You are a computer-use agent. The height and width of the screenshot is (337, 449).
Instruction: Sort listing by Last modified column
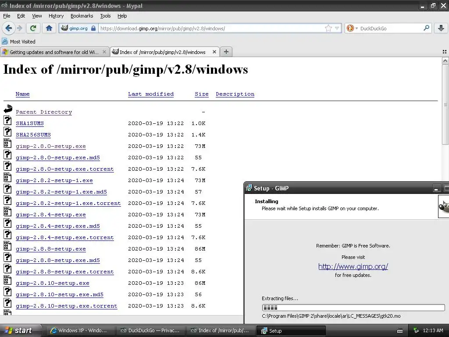pos(151,94)
